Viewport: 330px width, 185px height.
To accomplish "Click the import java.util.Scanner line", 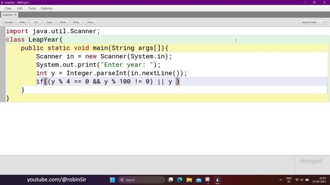I will [x=53, y=31].
